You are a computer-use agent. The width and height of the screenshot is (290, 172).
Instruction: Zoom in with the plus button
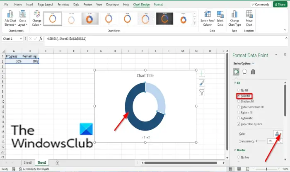coord(279,169)
